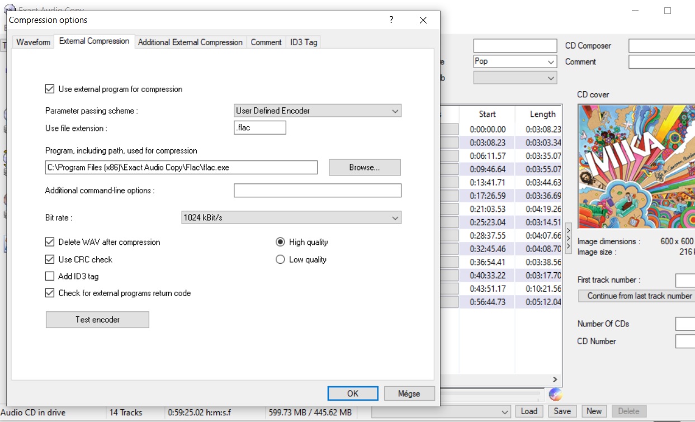695x422 pixels.
Task: Click the Additional command-line options field
Action: (x=318, y=191)
